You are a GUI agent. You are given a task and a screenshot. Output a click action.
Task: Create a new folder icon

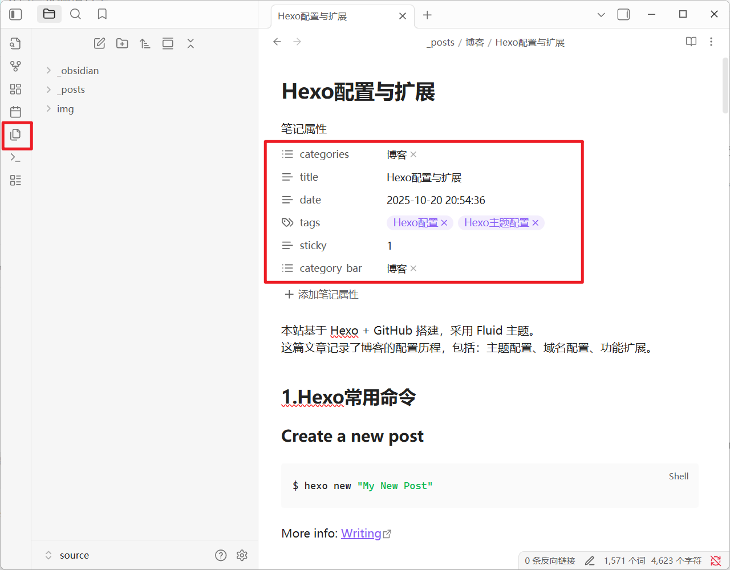click(x=122, y=43)
